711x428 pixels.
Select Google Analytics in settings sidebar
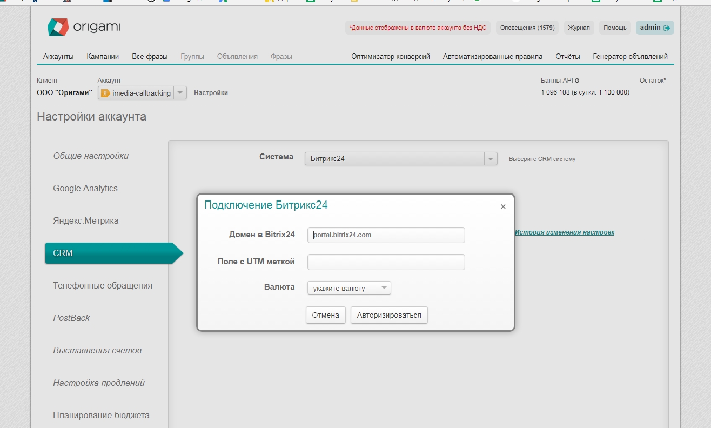pos(85,188)
